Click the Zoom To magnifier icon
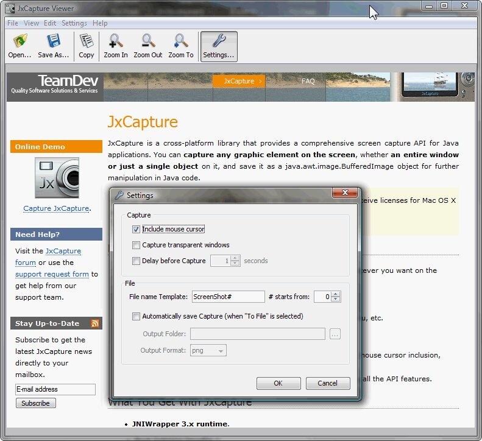 click(x=181, y=41)
